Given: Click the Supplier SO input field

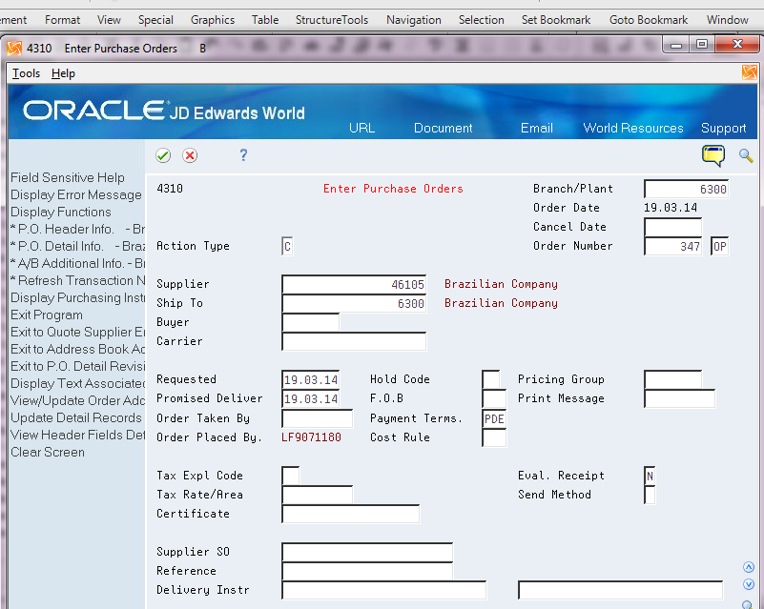Looking at the screenshot, I should pyautogui.click(x=367, y=552).
